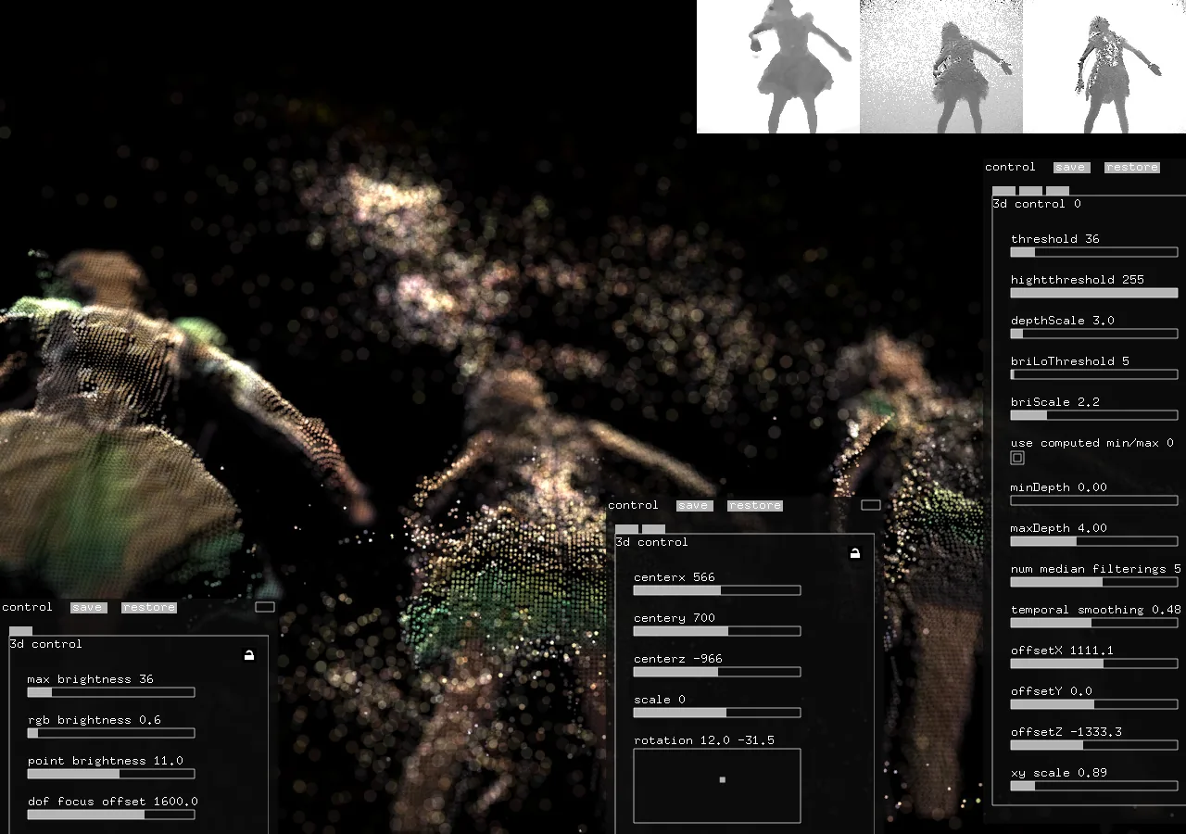Click the rightmost white-background dancer thumbnail
1186x834 pixels.
1104,67
